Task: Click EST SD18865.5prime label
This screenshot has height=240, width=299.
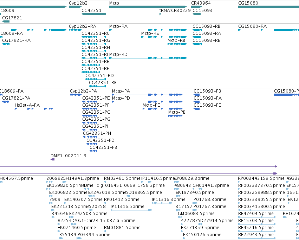Action: [144, 192]
